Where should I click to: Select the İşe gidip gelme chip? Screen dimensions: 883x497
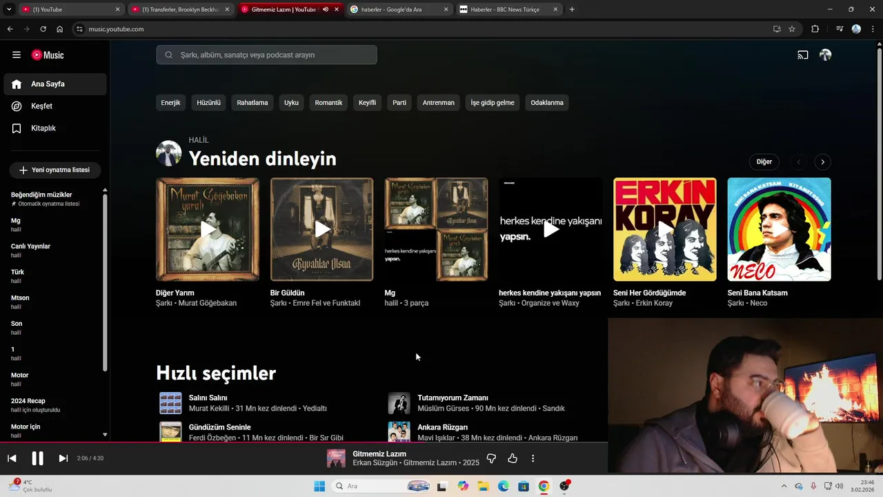(x=493, y=103)
